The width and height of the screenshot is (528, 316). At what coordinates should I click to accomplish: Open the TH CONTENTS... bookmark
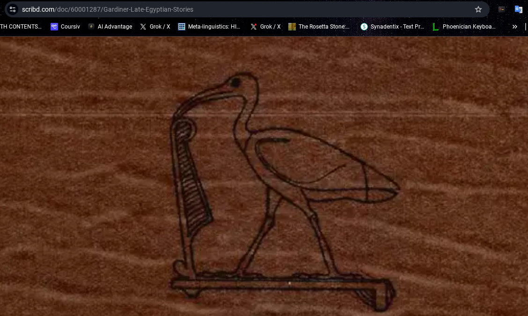21,27
